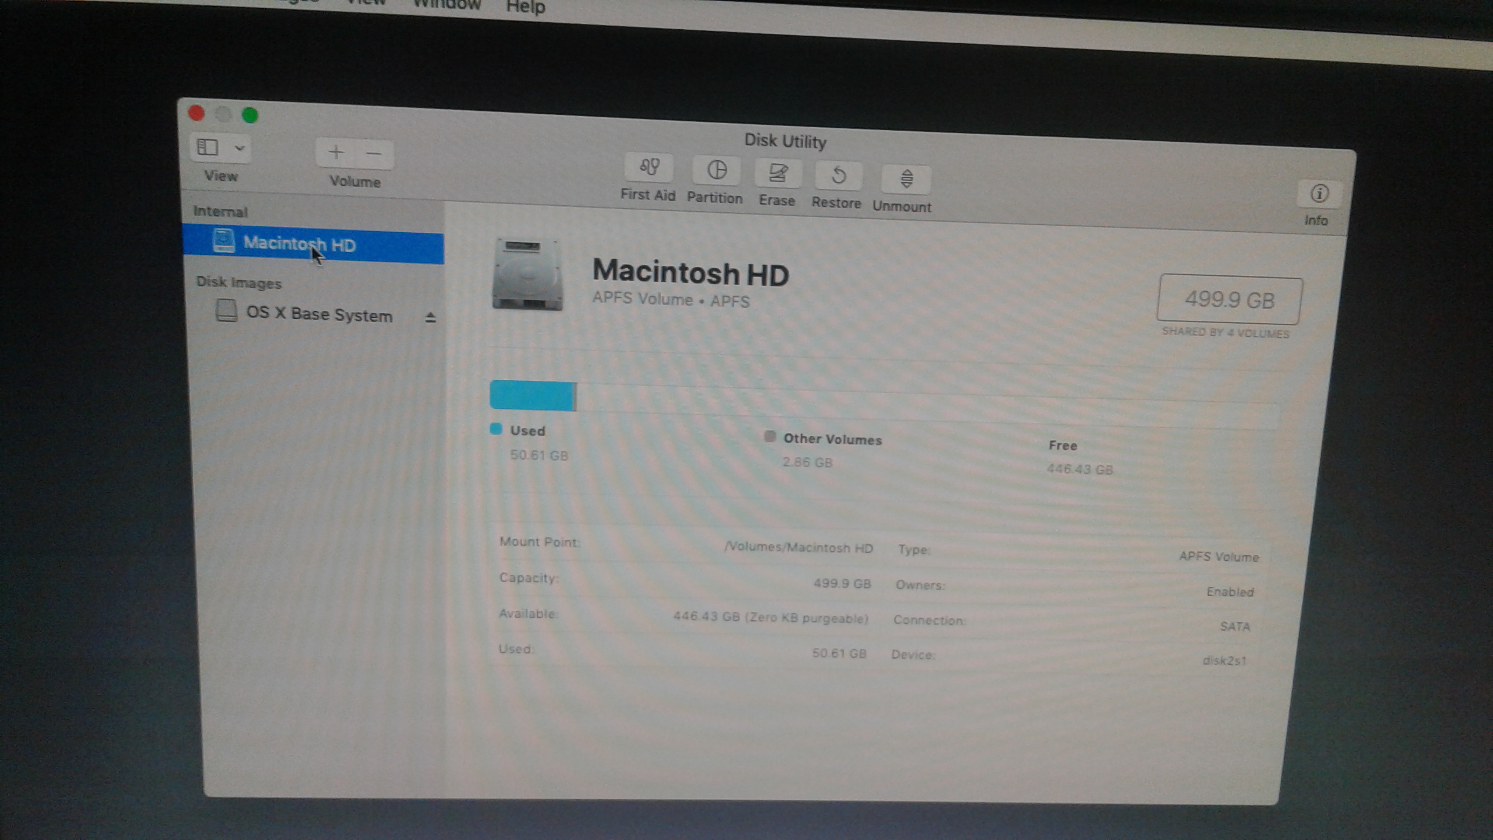Click the Other Volumes '2.86 GB' amount
Viewport: 1493px width, 840px height.
(807, 462)
